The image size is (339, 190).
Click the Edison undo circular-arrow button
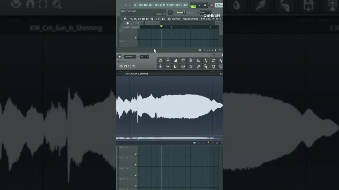pos(160,60)
